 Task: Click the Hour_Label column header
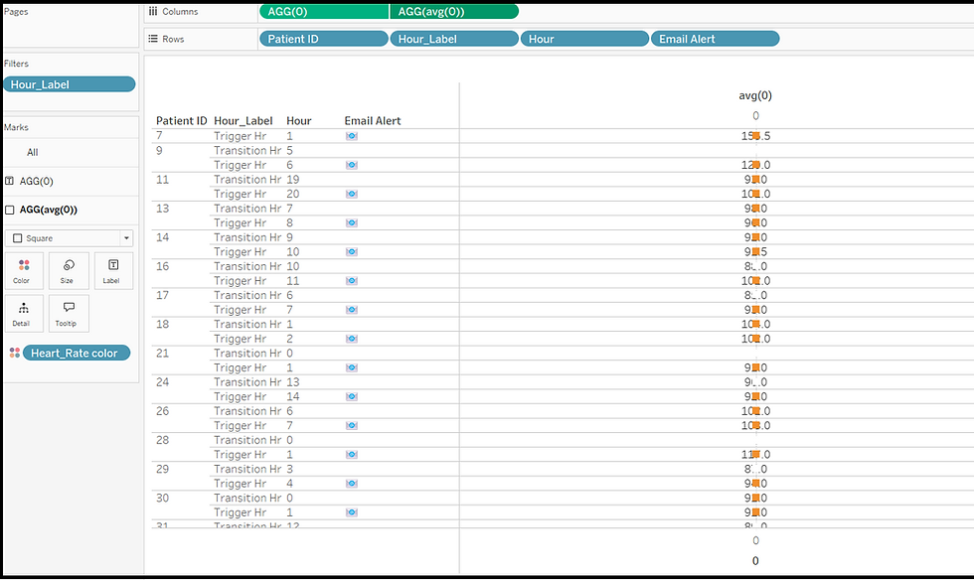coord(243,121)
